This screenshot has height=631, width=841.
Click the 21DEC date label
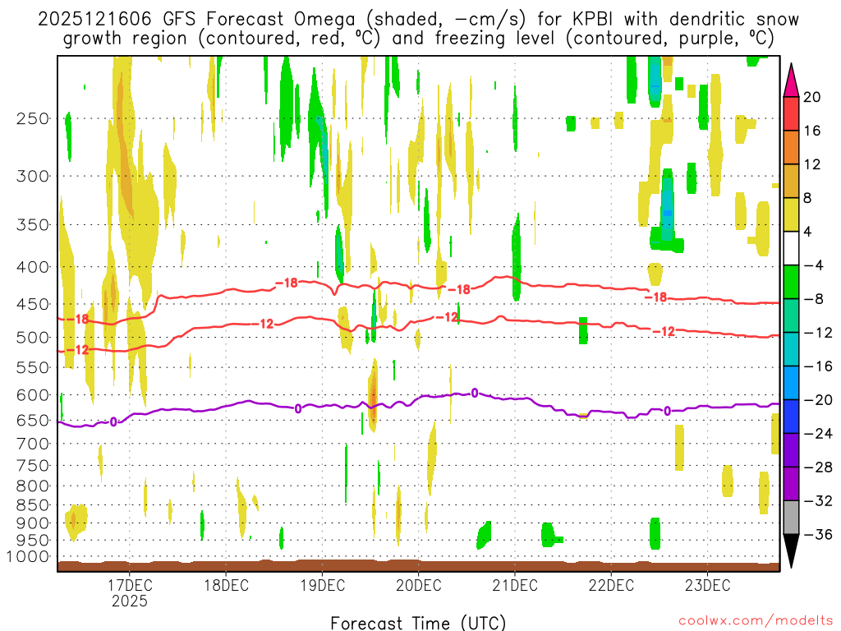[515, 585]
